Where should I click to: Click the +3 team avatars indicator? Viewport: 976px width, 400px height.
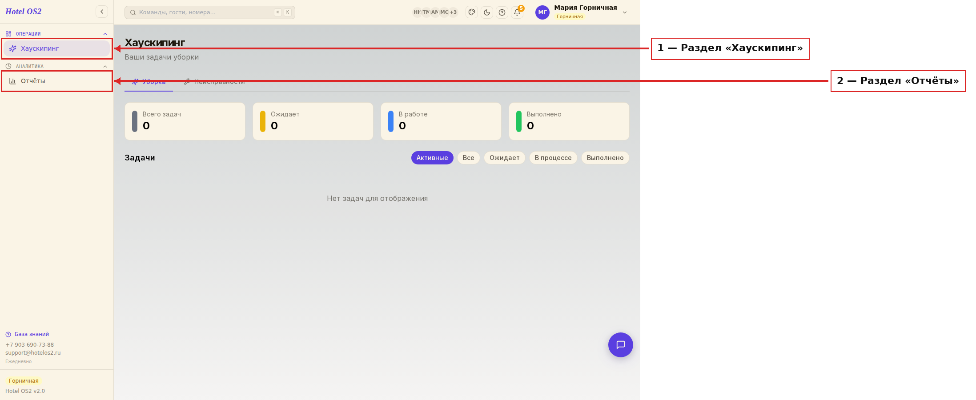click(453, 12)
